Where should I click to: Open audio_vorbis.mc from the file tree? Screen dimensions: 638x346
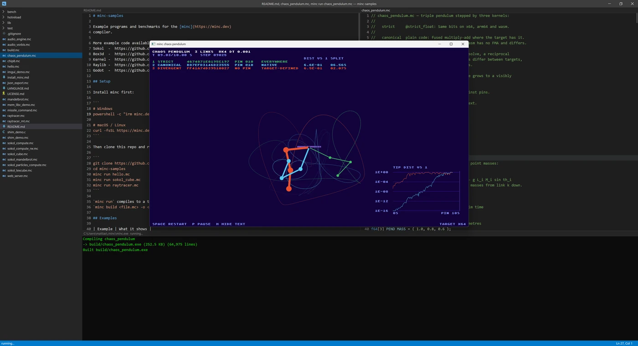pyautogui.click(x=41, y=45)
